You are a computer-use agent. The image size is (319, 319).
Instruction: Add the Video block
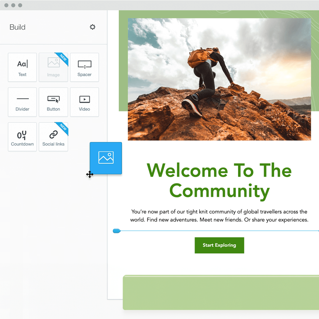coord(85,102)
